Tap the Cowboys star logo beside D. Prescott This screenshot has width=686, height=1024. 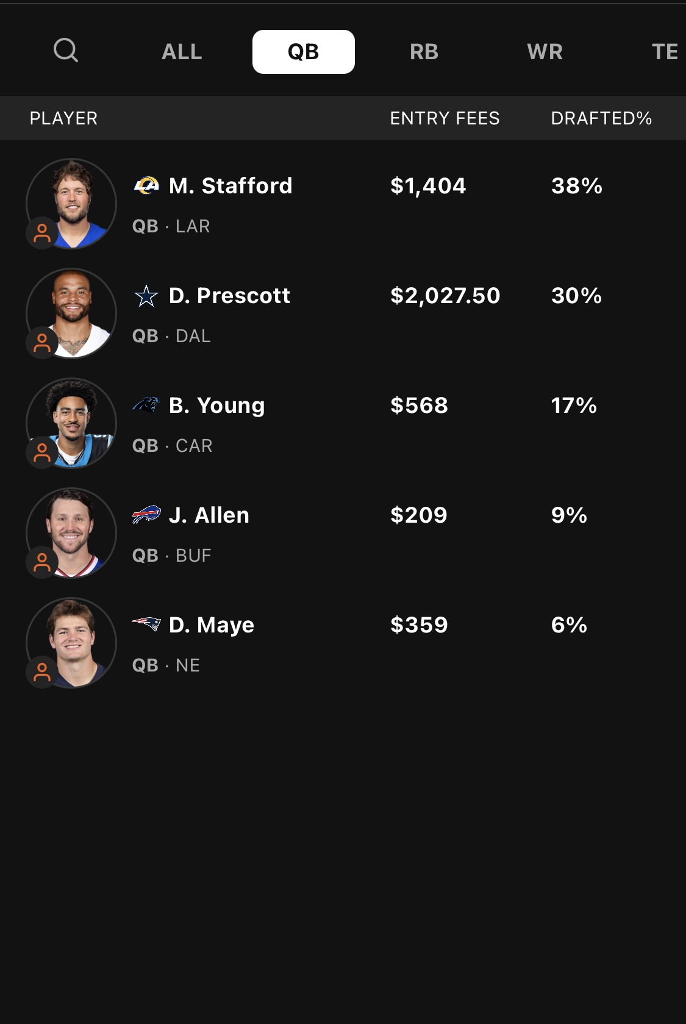click(x=146, y=296)
